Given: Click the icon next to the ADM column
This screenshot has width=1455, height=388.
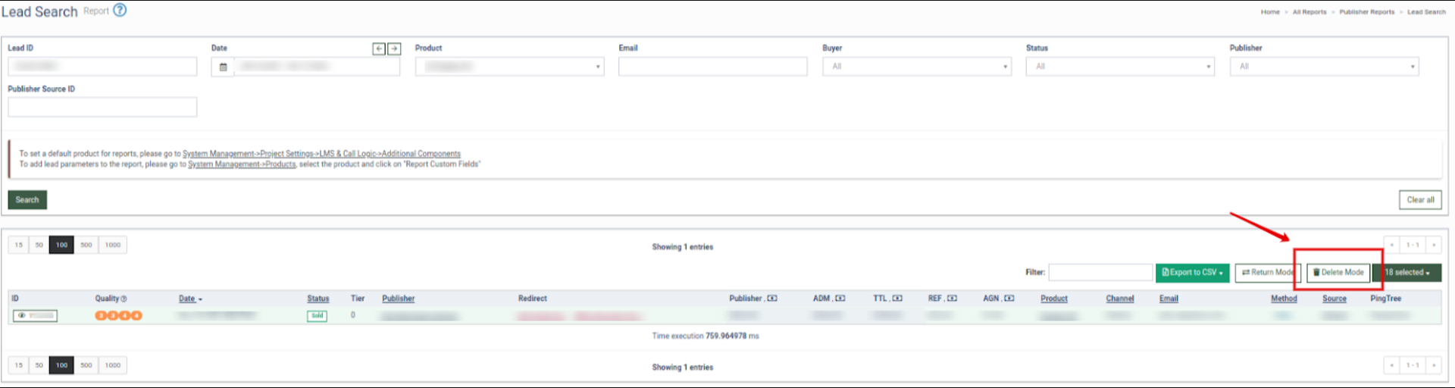Looking at the screenshot, I should tap(840, 299).
